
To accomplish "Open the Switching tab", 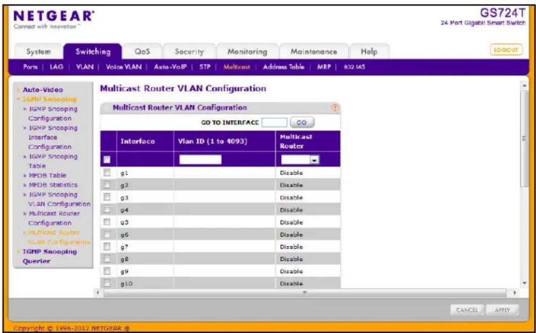I will (93, 52).
